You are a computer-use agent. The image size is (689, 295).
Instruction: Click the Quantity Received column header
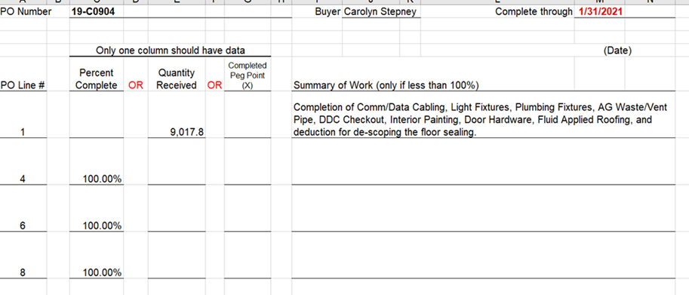[x=177, y=79]
